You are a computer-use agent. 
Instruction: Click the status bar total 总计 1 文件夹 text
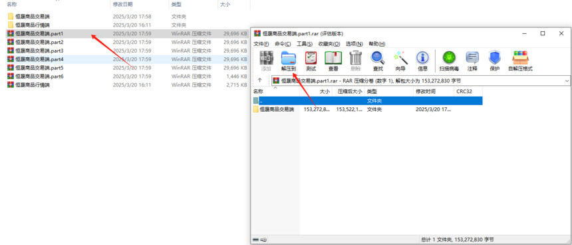(x=458, y=240)
